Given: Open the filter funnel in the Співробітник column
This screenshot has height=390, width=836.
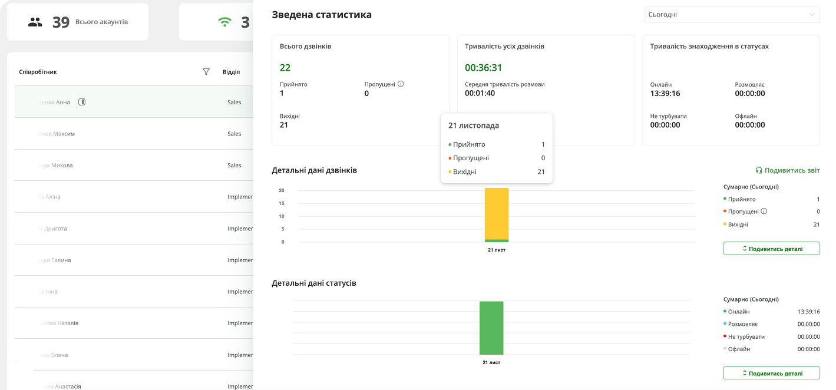Looking at the screenshot, I should (x=206, y=71).
